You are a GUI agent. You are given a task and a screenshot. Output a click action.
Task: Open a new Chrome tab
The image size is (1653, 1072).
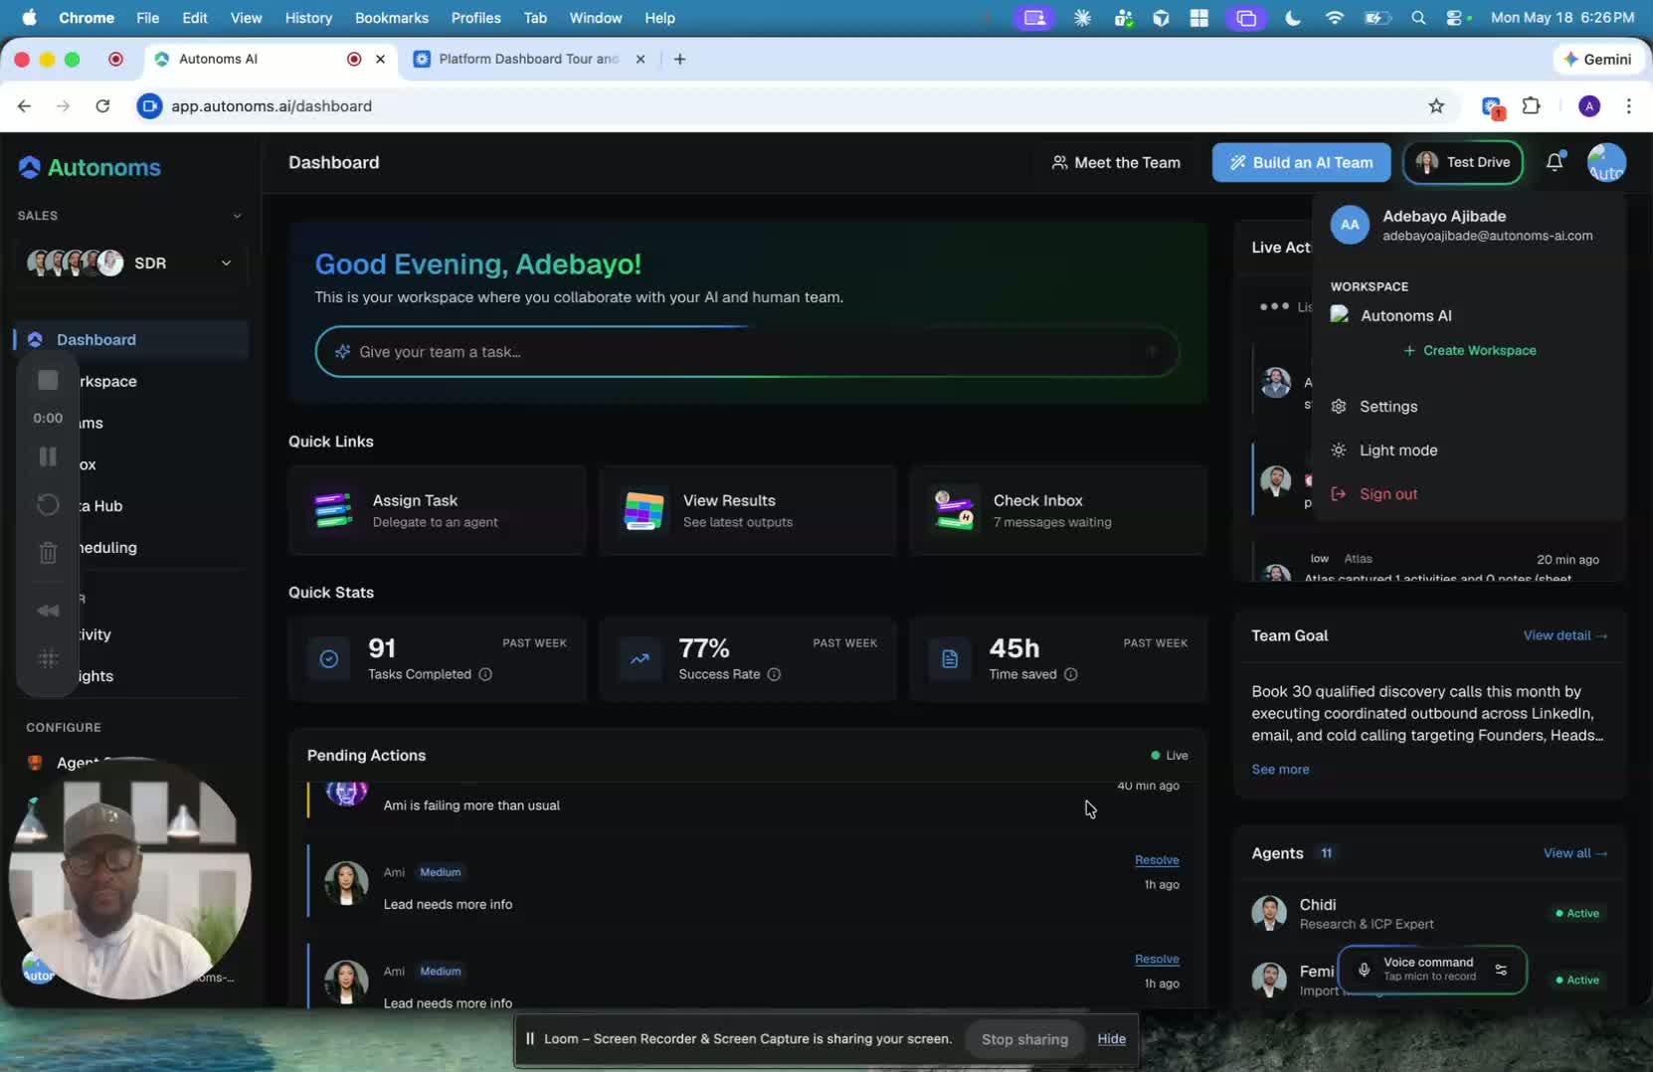pos(679,59)
